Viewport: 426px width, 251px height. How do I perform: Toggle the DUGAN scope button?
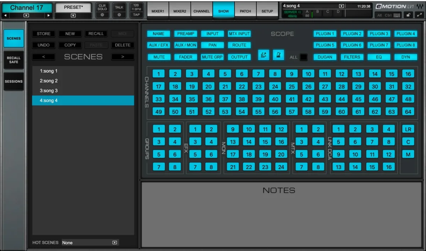[x=325, y=57]
